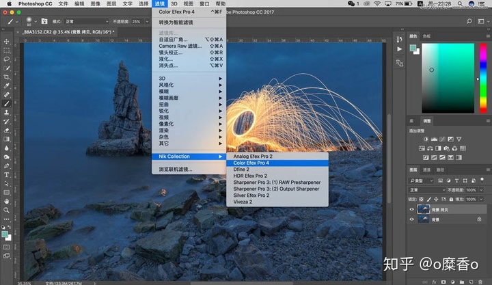Choose Color Efex Pro 4 in submenu
492x285 pixels.
tap(277, 163)
